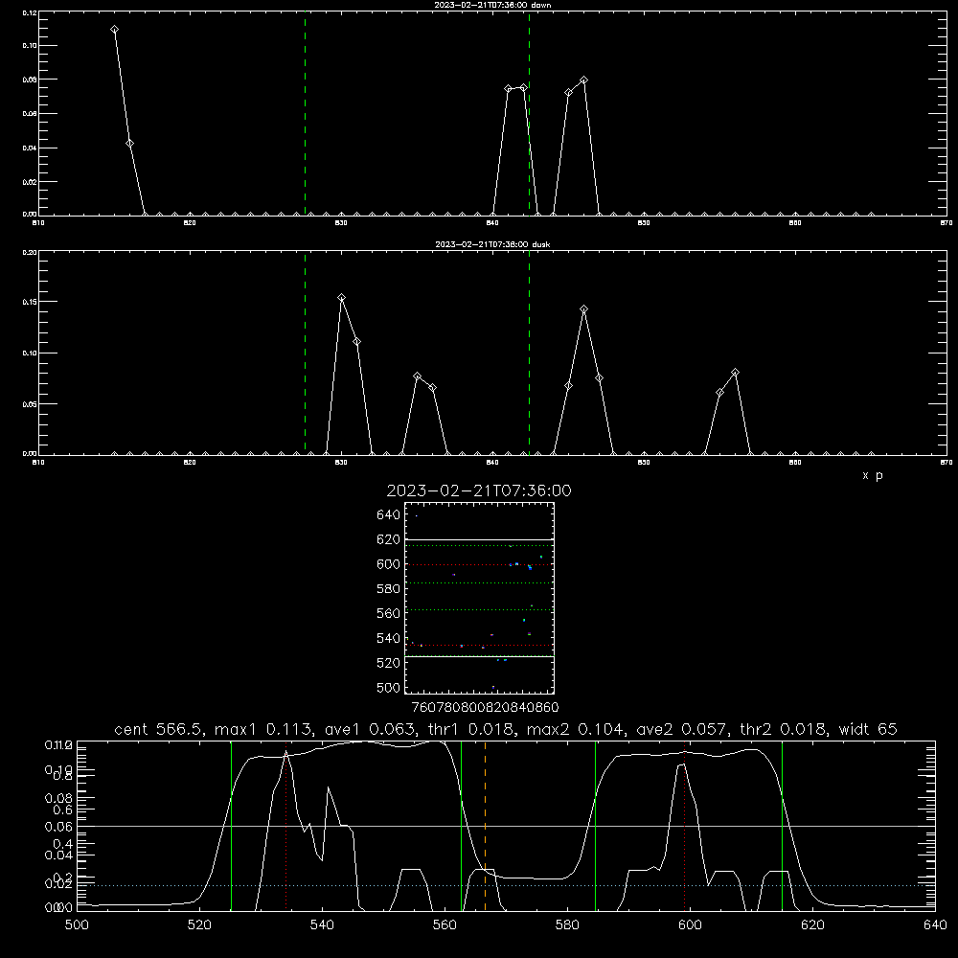Screen dimensions: 958x958
Task: Click the orange dashed vertical line in bottom plot
Action: tap(485, 826)
